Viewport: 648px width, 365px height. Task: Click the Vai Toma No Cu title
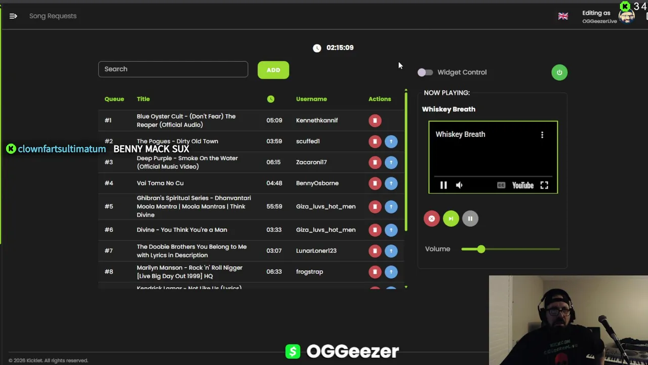tap(160, 183)
